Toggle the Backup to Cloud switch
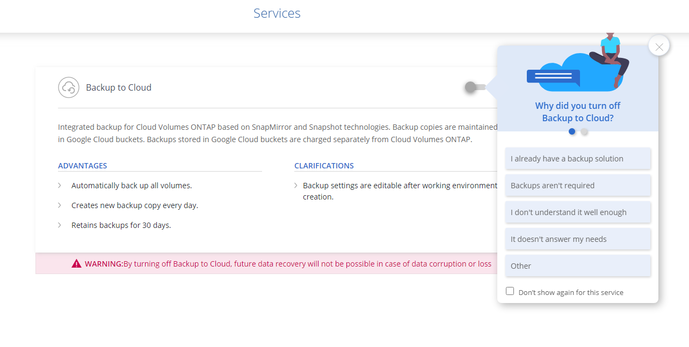This screenshot has height=347, width=689. (476, 87)
